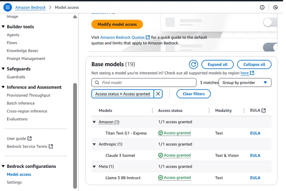Click external link icon beside Bedrock Quotas
The height and width of the screenshot is (191, 286).
[148, 37]
